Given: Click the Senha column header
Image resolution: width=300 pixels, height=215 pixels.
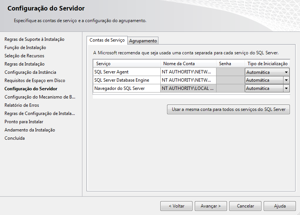Looking at the screenshot, I should click(x=231, y=64).
